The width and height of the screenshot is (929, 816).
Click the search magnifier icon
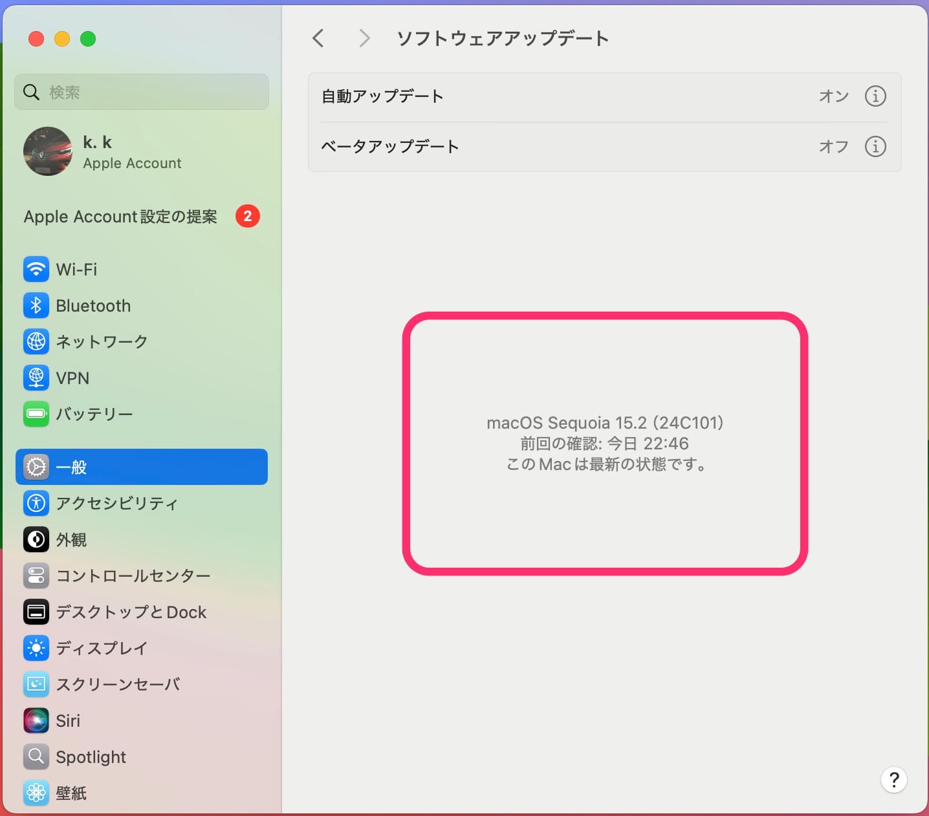31,92
